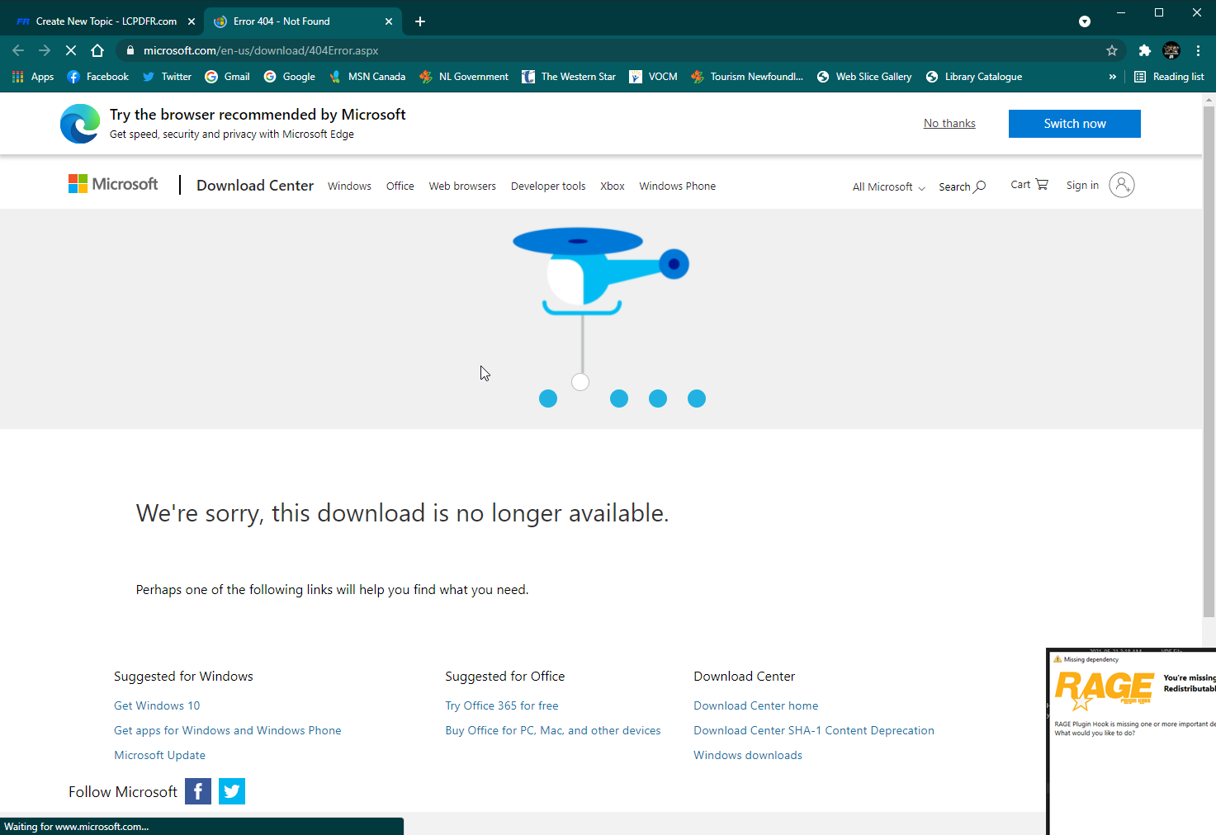Show more bookmarks with the chevron
Screen dimensions: 1216x835
(1112, 77)
